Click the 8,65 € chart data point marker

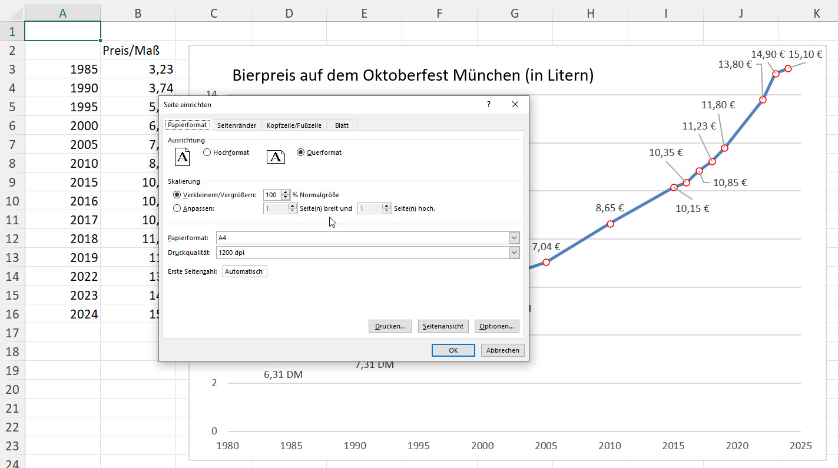[610, 224]
